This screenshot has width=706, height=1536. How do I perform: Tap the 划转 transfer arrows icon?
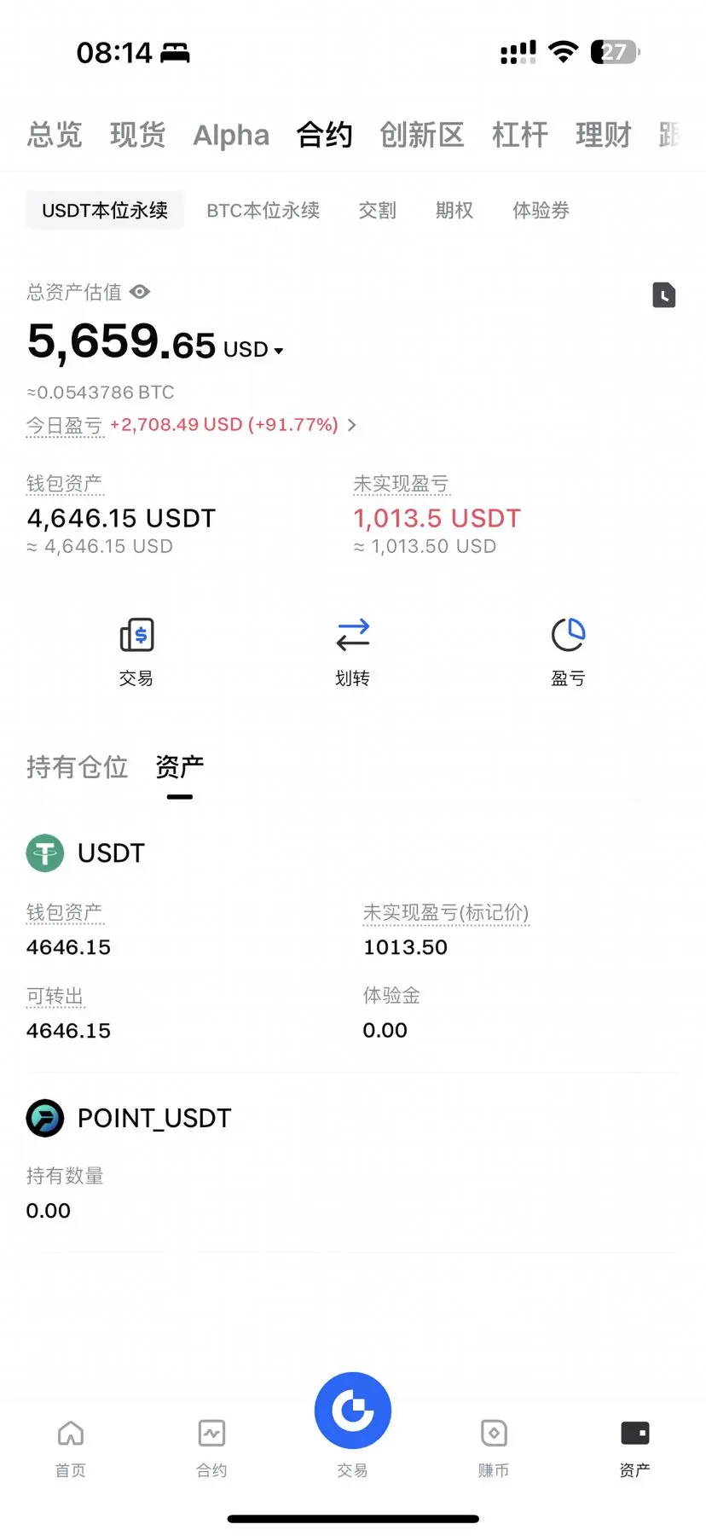coord(353,635)
